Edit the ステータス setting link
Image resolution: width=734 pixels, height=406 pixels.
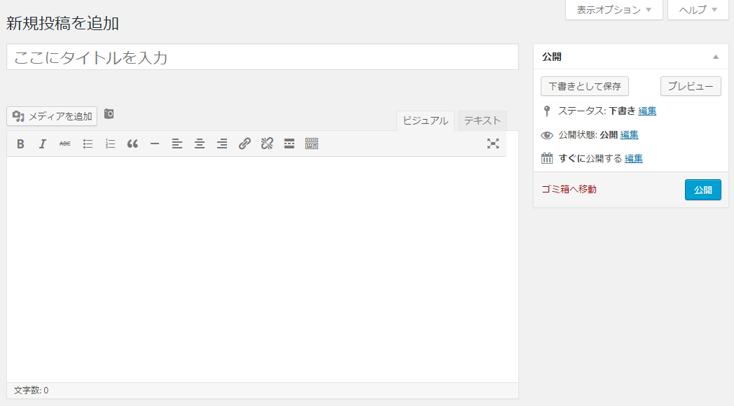point(647,111)
